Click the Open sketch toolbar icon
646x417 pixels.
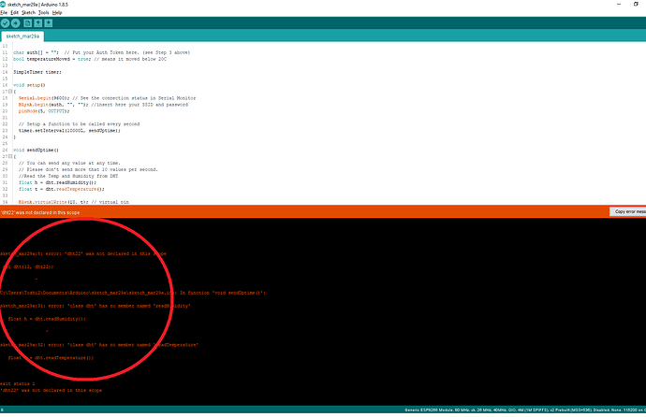(37, 23)
